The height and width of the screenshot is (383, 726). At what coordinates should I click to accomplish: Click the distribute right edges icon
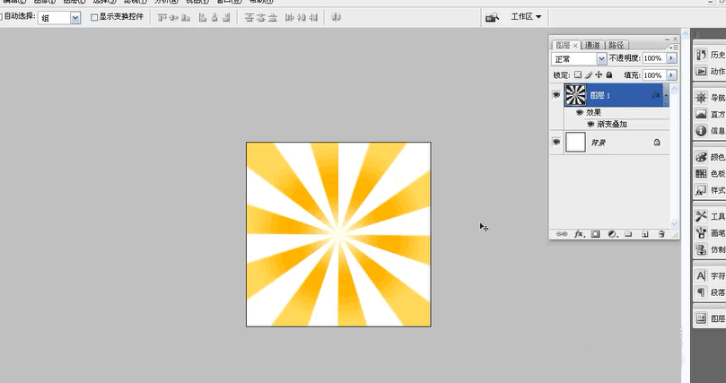click(313, 18)
